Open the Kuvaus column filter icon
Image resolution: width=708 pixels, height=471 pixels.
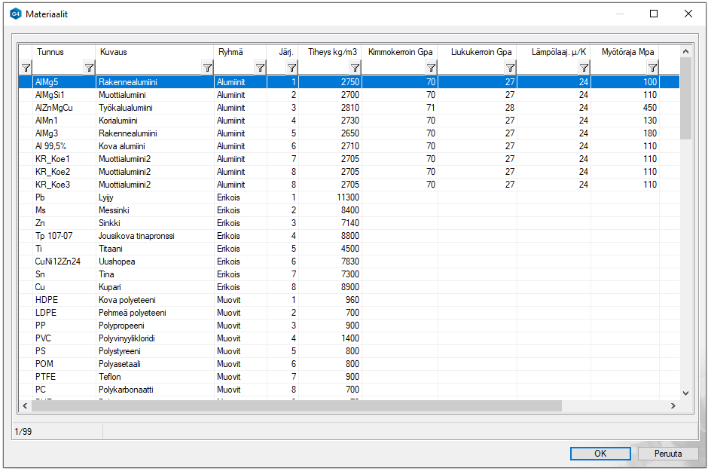point(207,68)
